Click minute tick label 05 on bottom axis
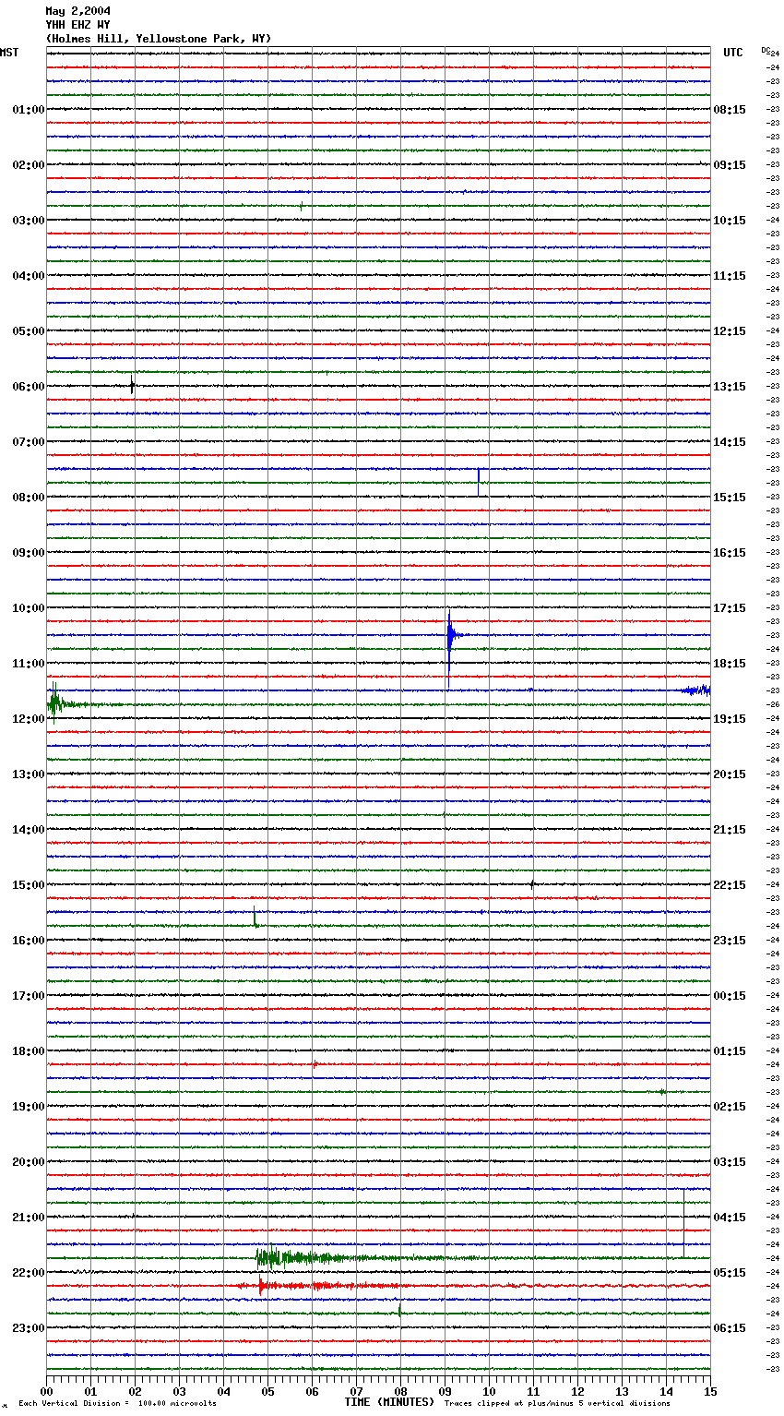The width and height of the screenshot is (784, 1416). click(267, 1391)
